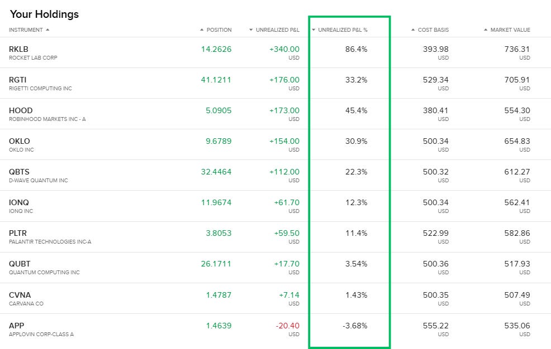Click the 86.4% unrealized P&L percentage
Viewport: 551px width, 349px height.
[356, 49]
